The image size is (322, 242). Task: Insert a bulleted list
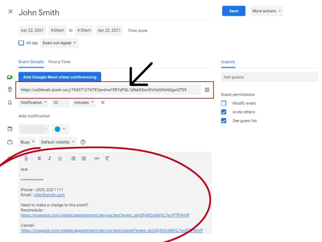84,158
